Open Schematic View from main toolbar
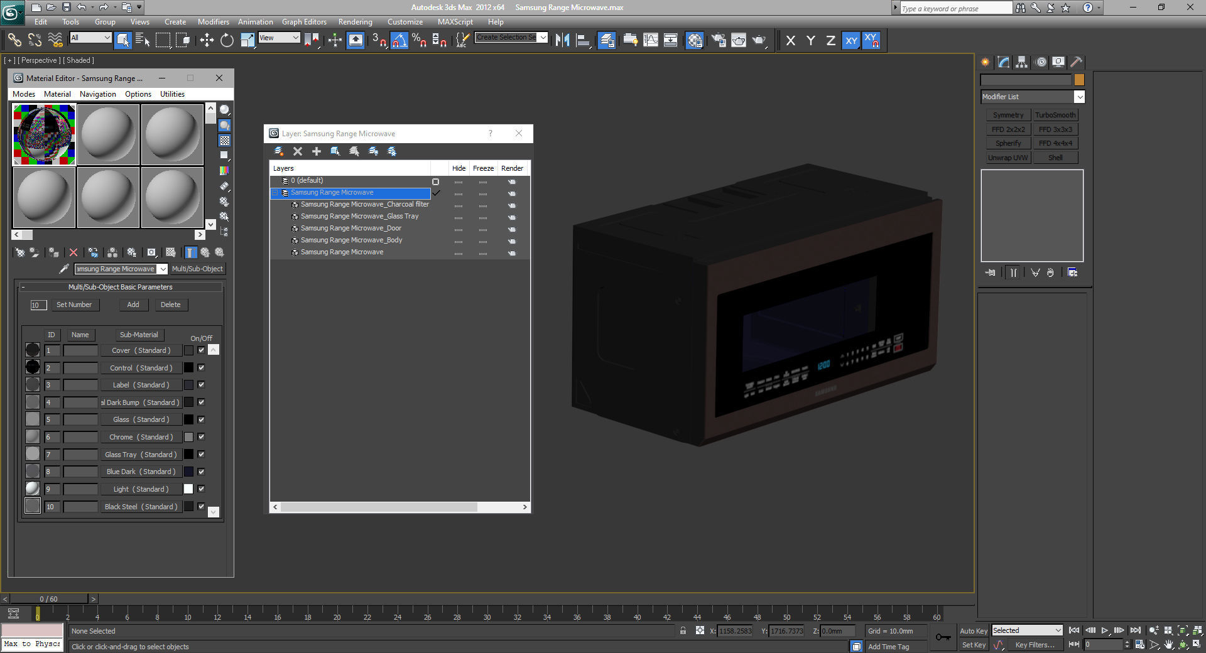The height and width of the screenshot is (653, 1206). click(671, 40)
